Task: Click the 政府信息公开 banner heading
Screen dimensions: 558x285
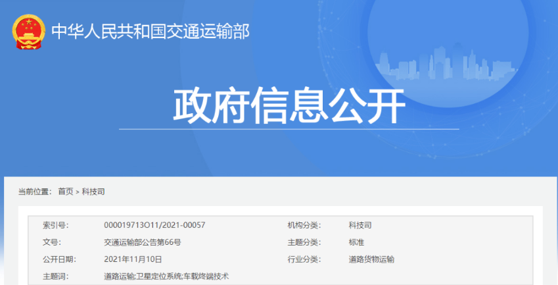Action: click(x=289, y=106)
